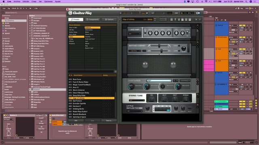Click the Samples category icon in browser
Viewport: 259px width, 145px height.
coord(3,62)
